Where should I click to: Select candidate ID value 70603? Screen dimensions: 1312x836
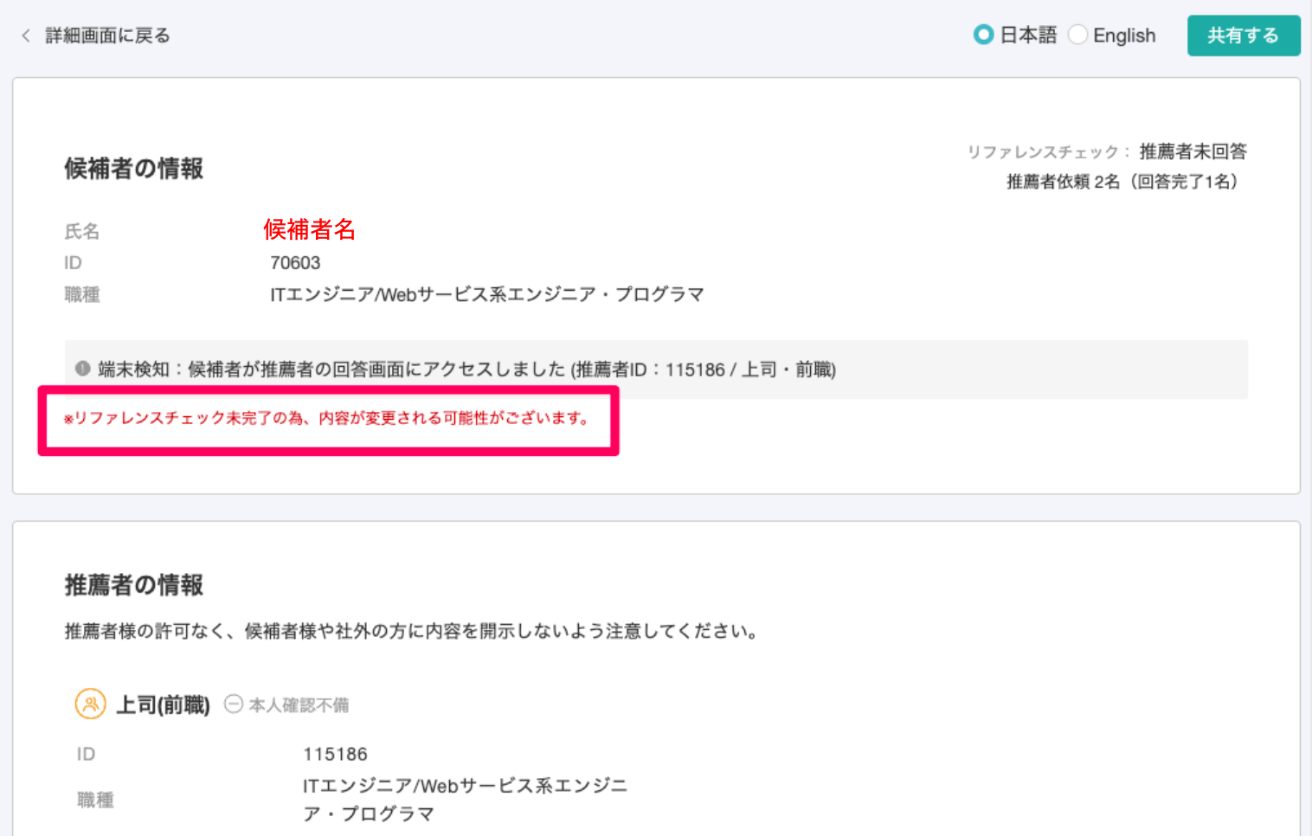295,262
